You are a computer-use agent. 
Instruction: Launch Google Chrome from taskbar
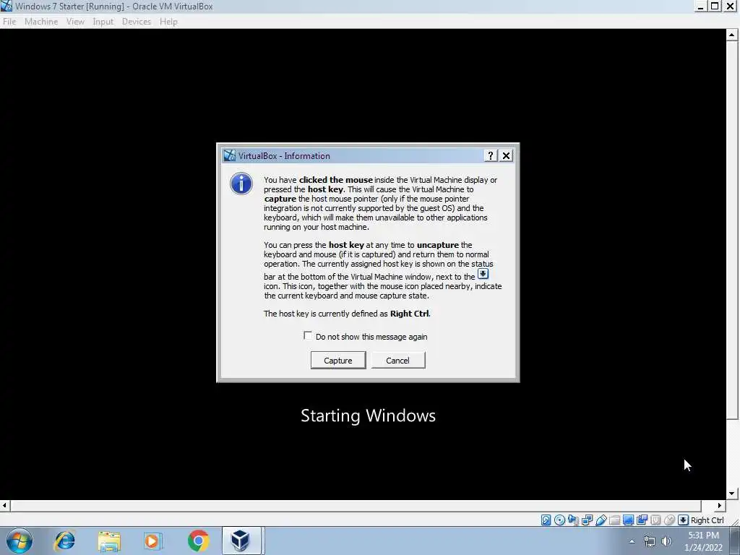[x=198, y=541]
